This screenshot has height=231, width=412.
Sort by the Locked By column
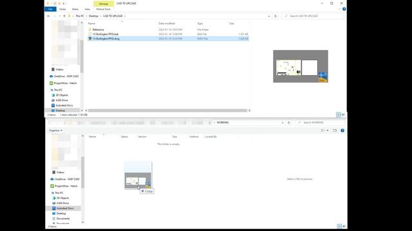click(211, 137)
